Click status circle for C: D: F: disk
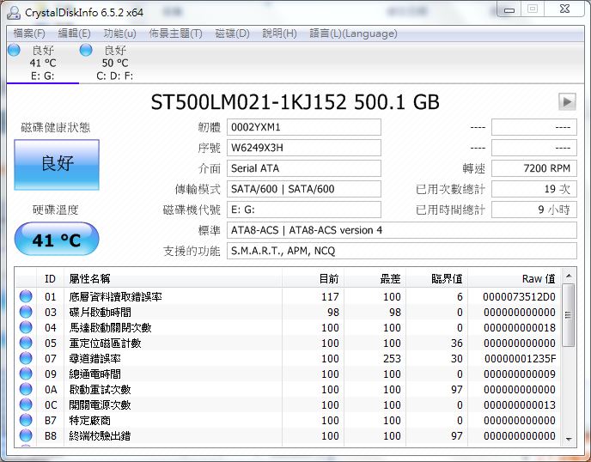This screenshot has height=462, width=591. coord(86,50)
